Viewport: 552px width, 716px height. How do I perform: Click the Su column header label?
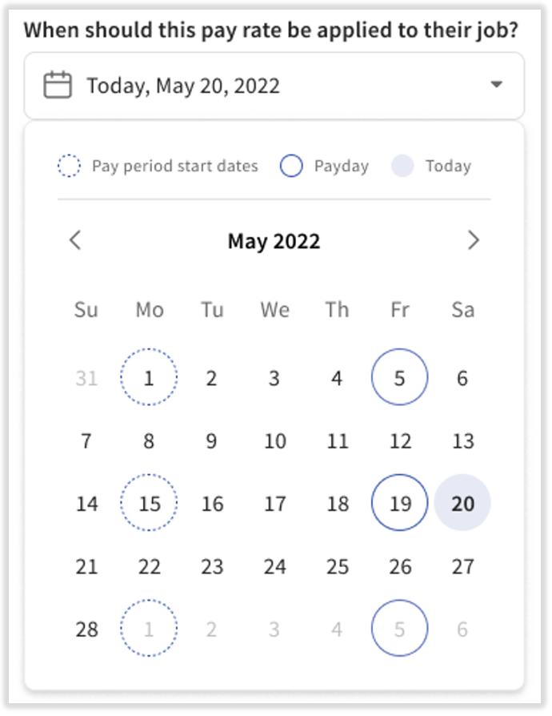pyautogui.click(x=86, y=310)
